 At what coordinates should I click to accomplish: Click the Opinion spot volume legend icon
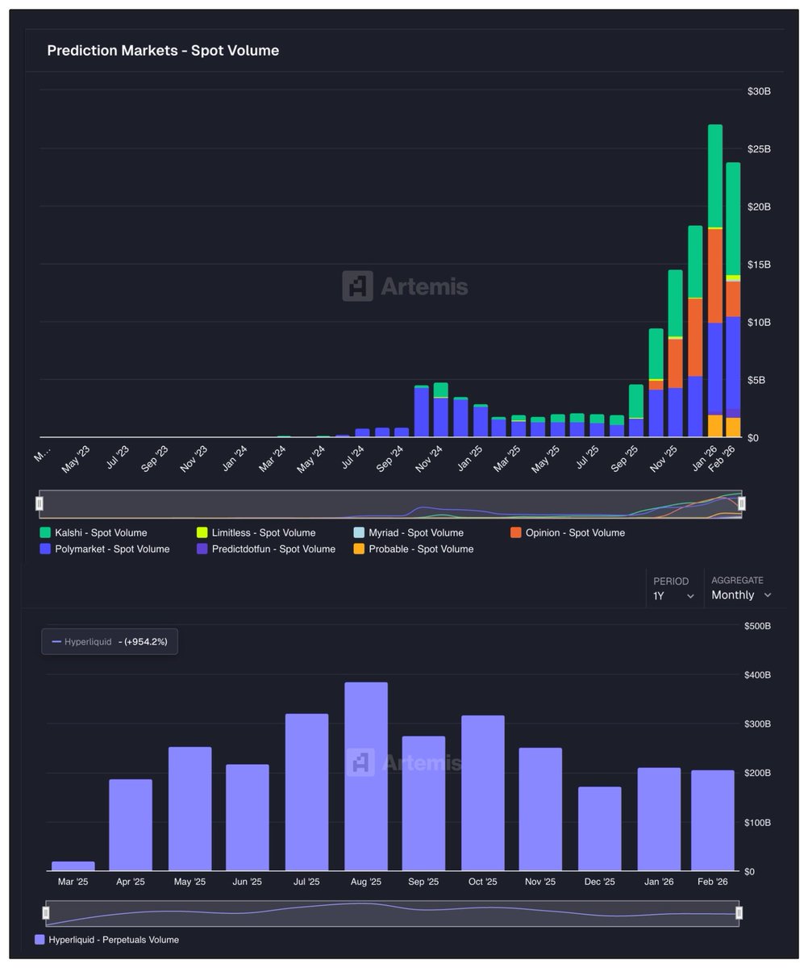coord(514,532)
